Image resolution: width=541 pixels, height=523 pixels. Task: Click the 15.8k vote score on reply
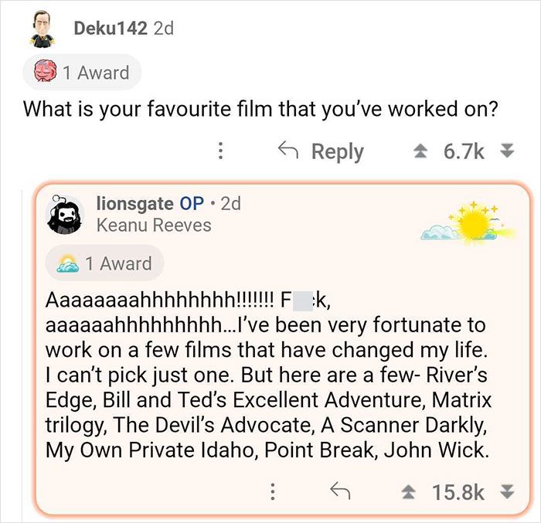coord(458,491)
